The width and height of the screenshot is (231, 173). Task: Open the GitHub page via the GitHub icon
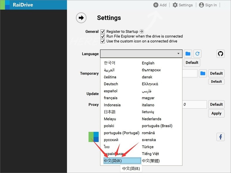coord(220,53)
